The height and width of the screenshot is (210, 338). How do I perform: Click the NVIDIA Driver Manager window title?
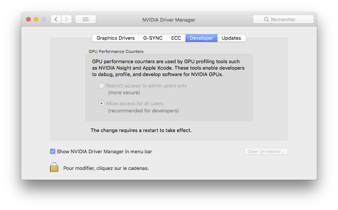tap(169, 20)
